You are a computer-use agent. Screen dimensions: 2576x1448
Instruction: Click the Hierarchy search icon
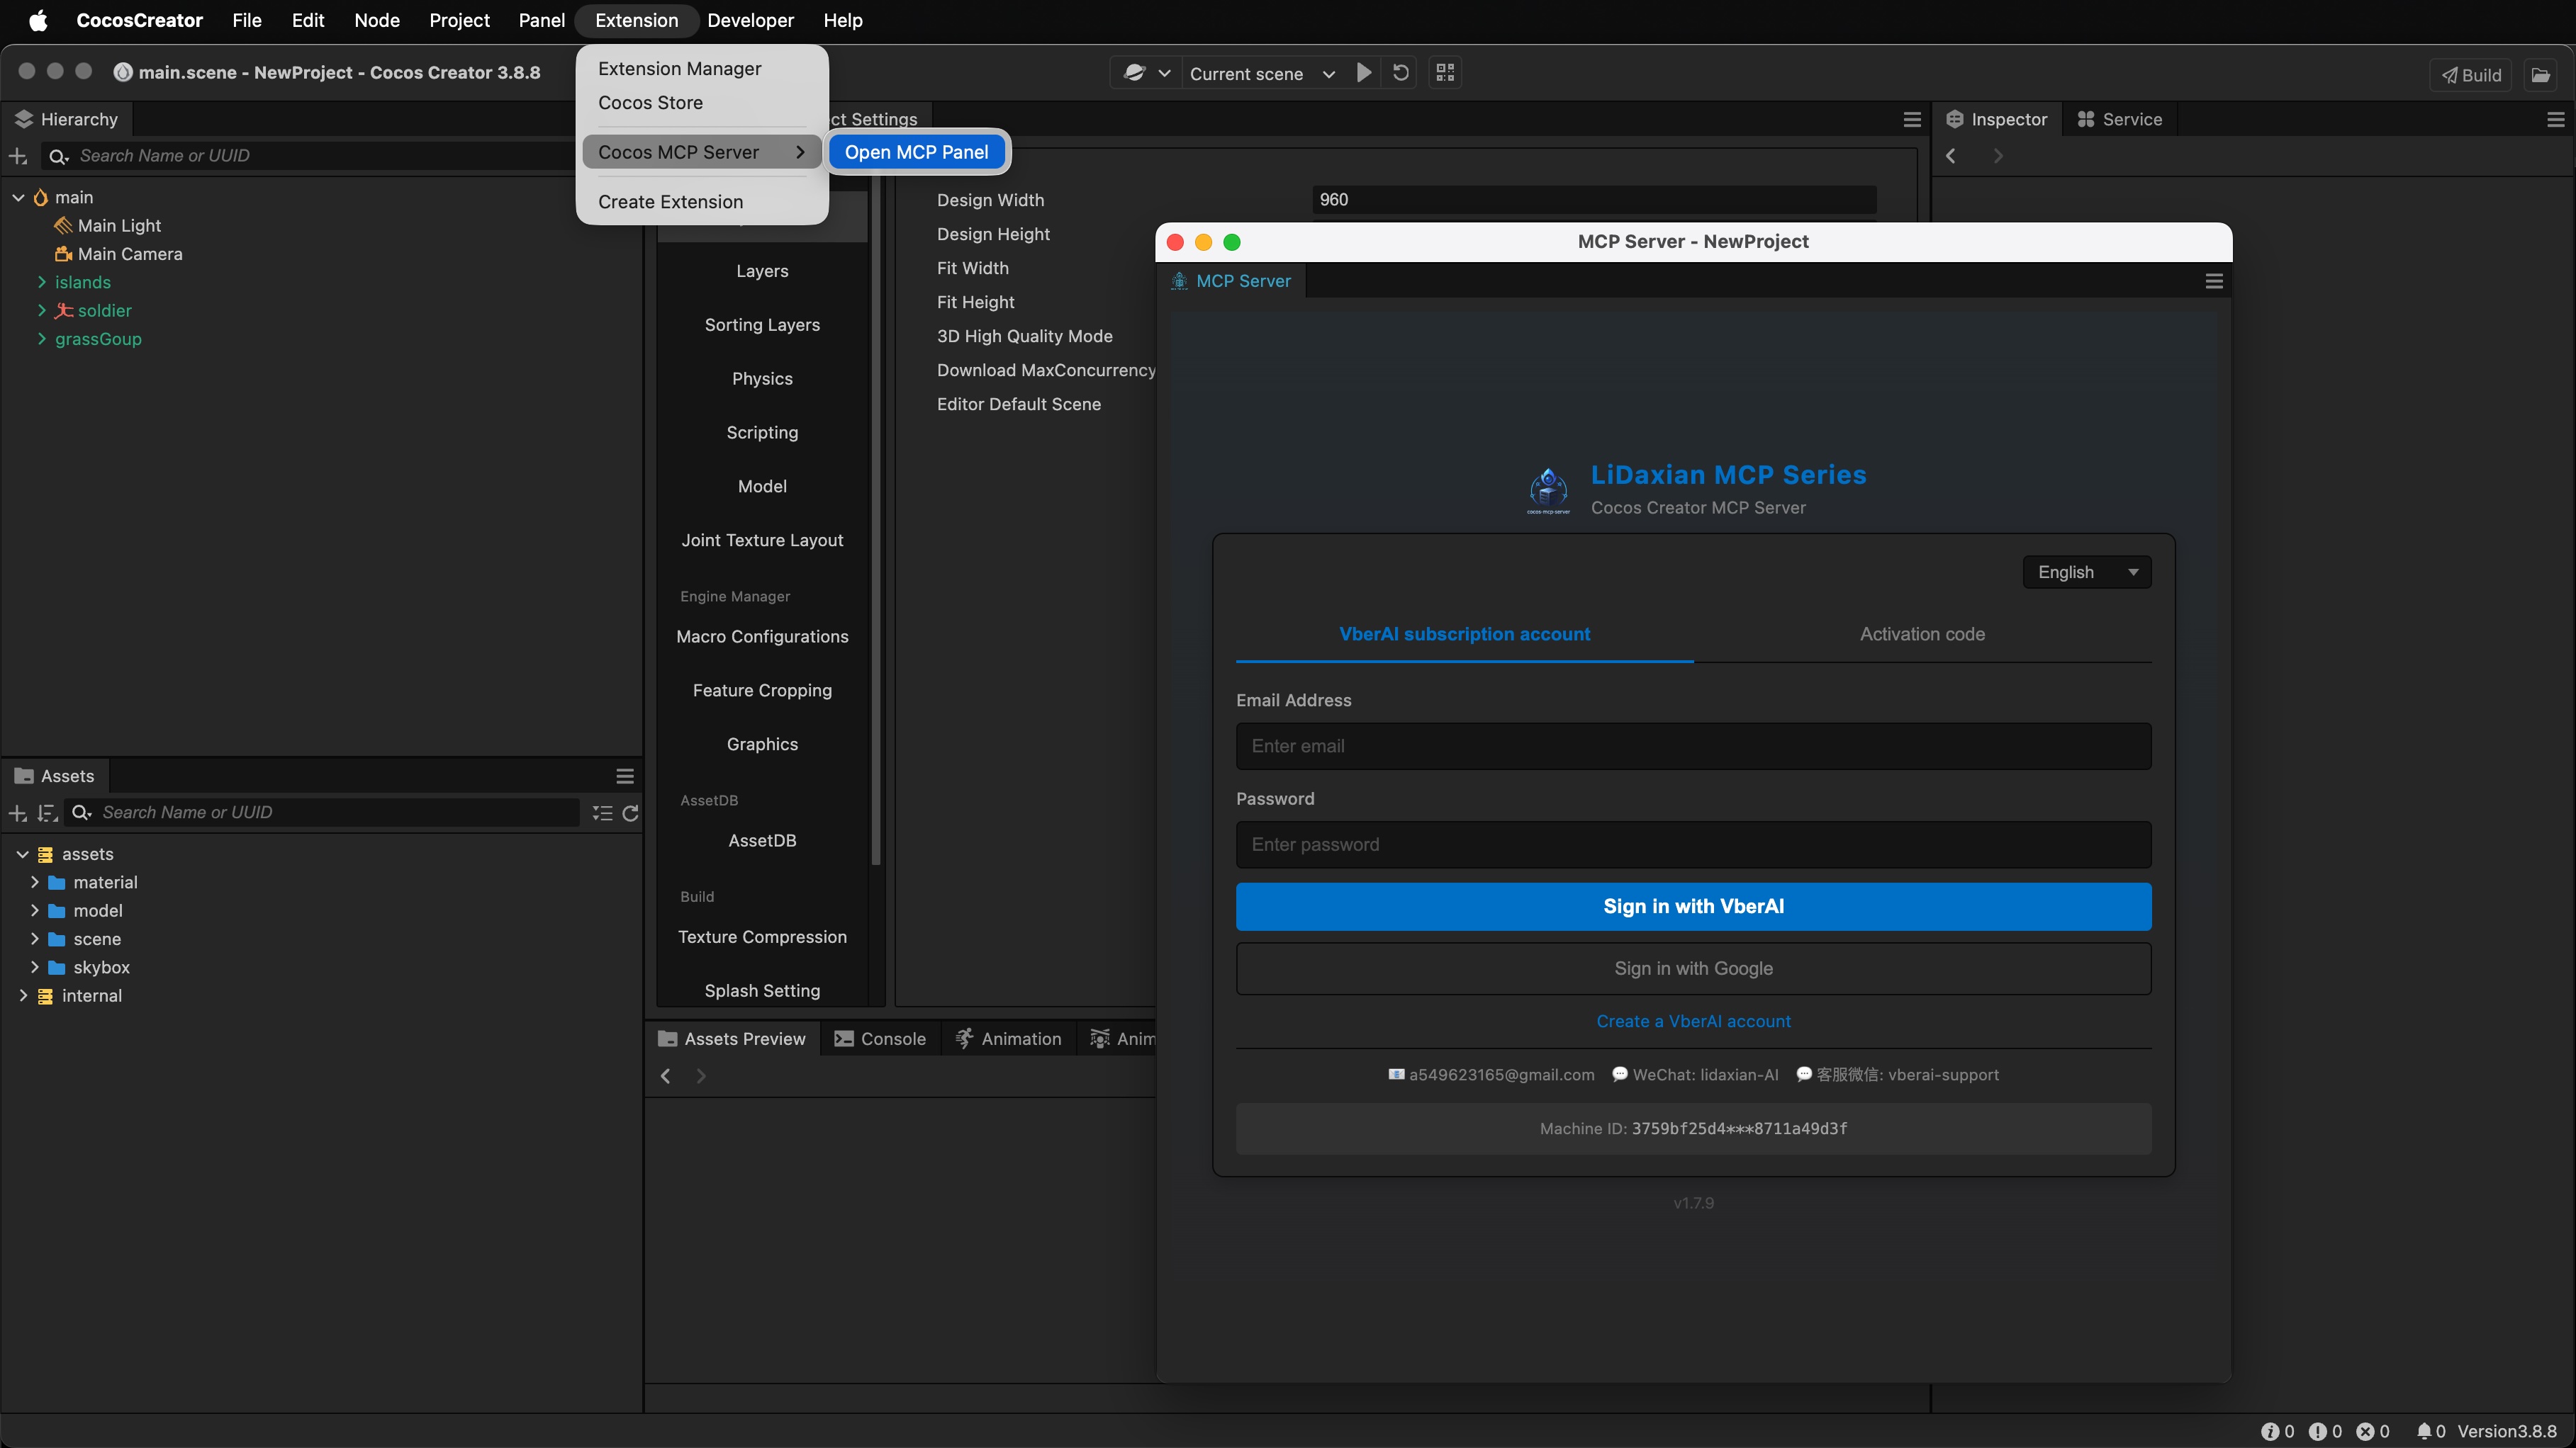[58, 156]
